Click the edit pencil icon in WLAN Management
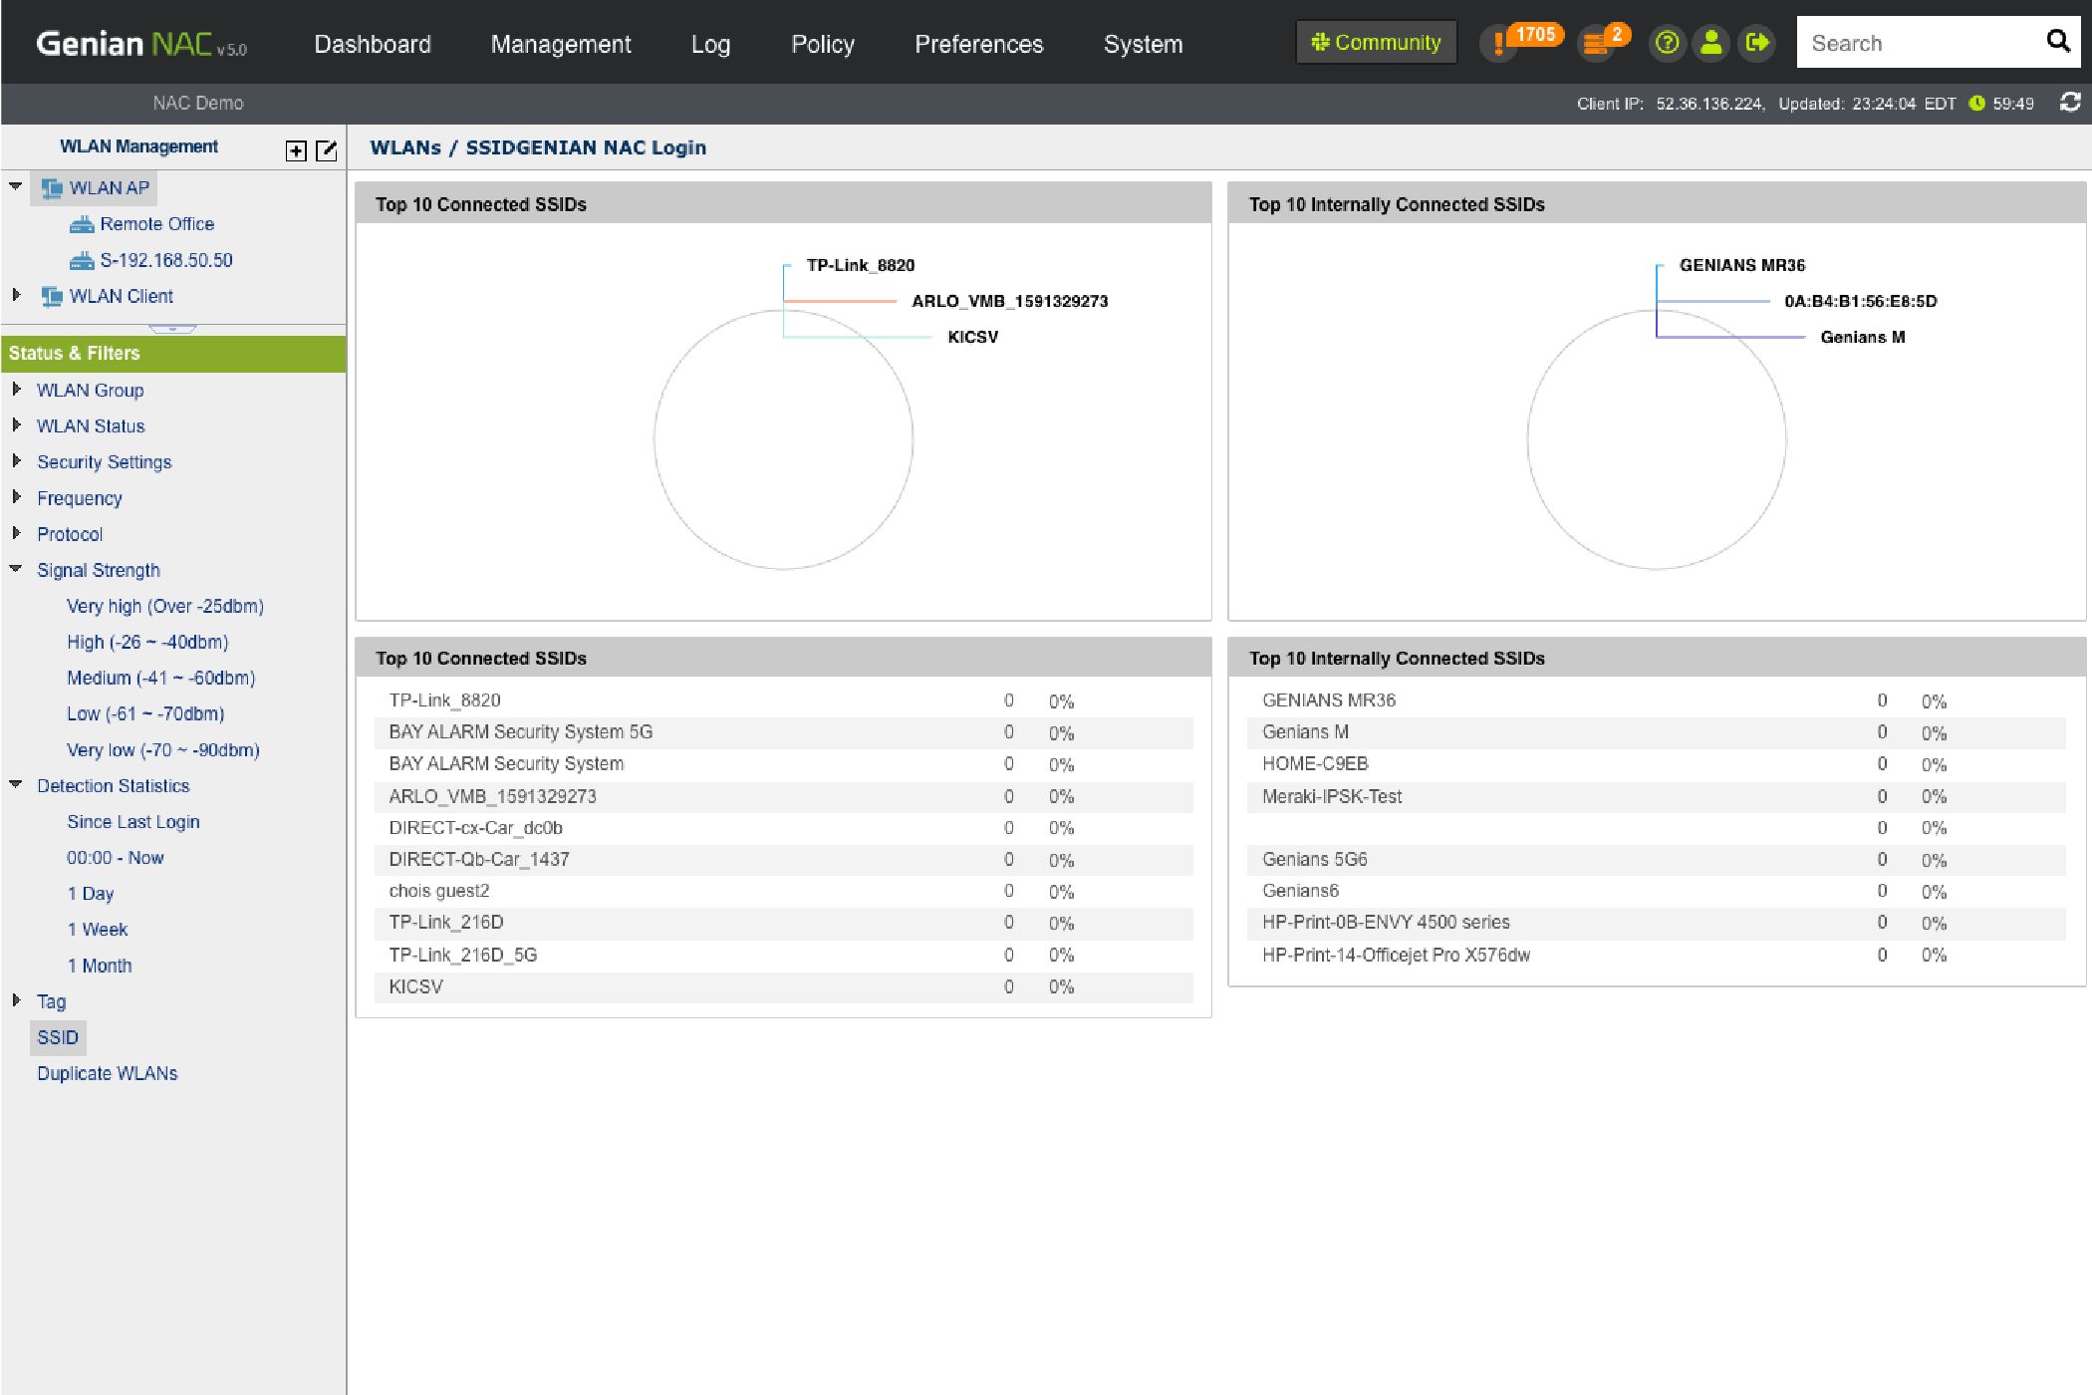The width and height of the screenshot is (2092, 1395). (326, 150)
